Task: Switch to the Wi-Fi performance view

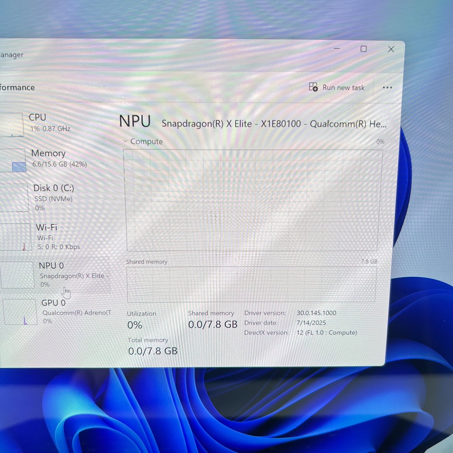Action: click(47, 236)
